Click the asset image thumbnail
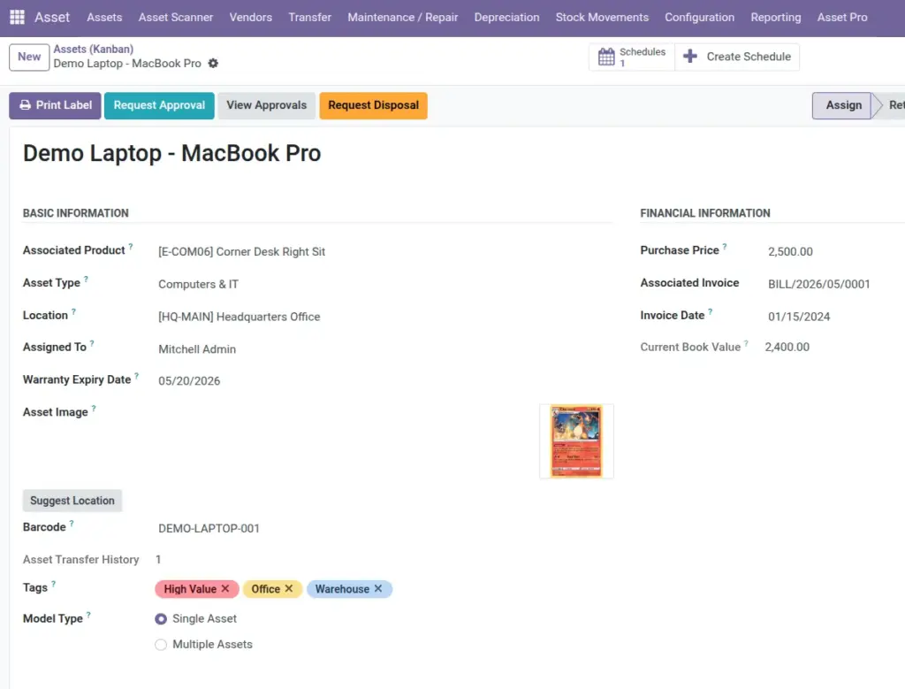The height and width of the screenshot is (689, 905). point(576,441)
